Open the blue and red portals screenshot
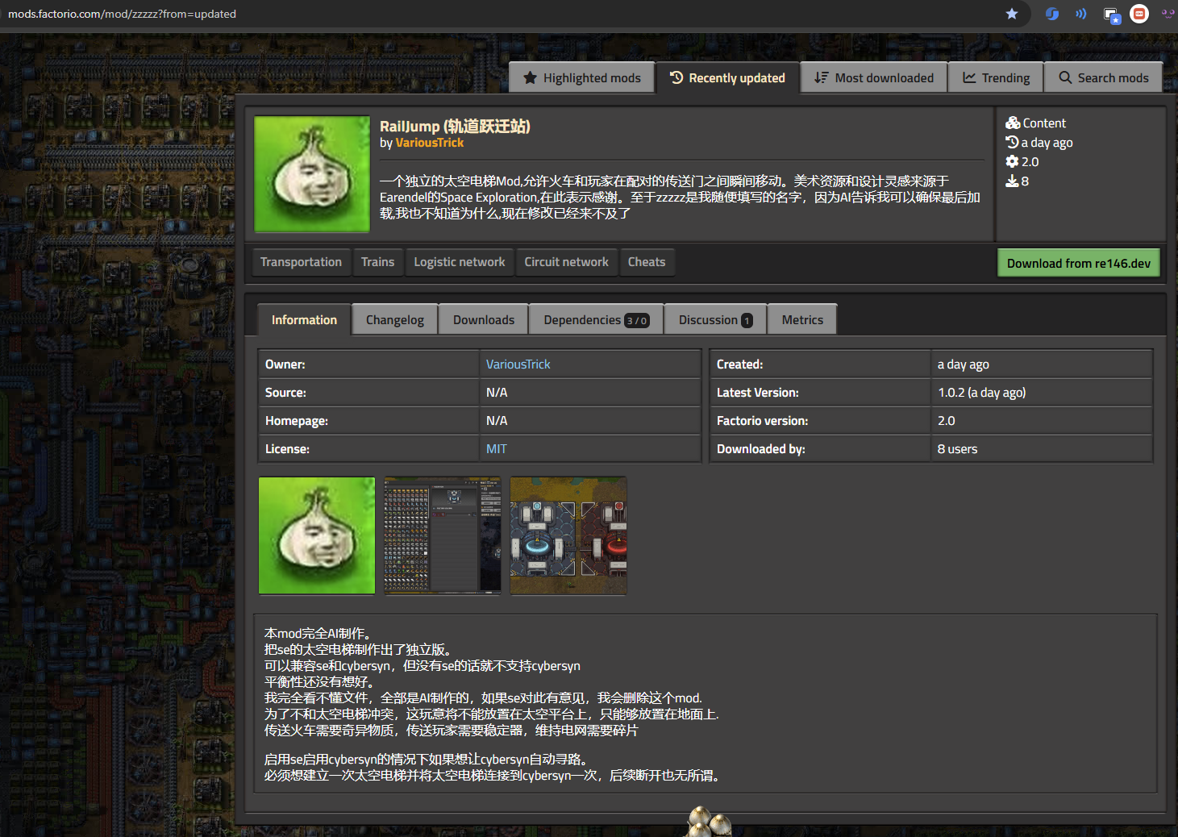Viewport: 1178px width, 837px height. click(x=568, y=535)
